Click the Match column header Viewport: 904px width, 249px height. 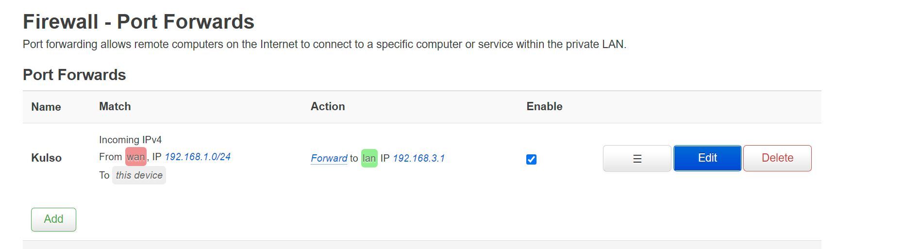[115, 107]
